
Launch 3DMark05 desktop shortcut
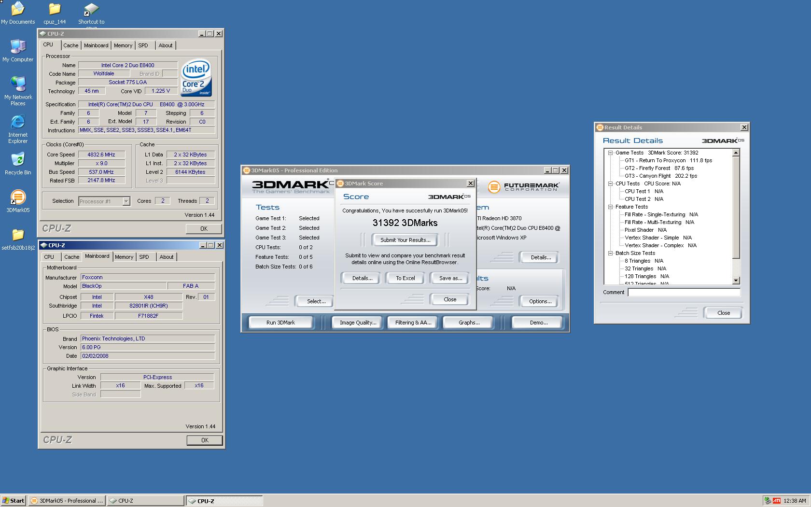(18, 201)
